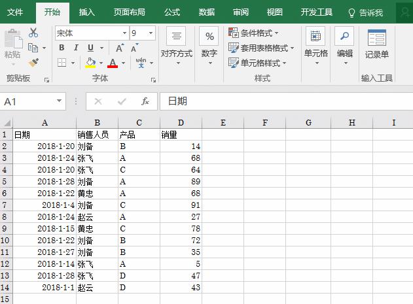Screen dimensions: 413x304
Task: Click the cell containing 2018-1-4
Action: coord(45,205)
